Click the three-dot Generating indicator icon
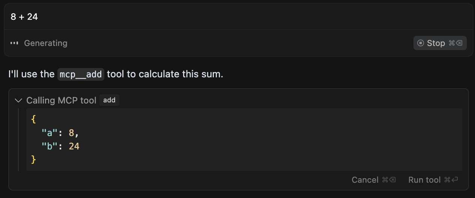Screen dimensions: 475x198 [14, 43]
